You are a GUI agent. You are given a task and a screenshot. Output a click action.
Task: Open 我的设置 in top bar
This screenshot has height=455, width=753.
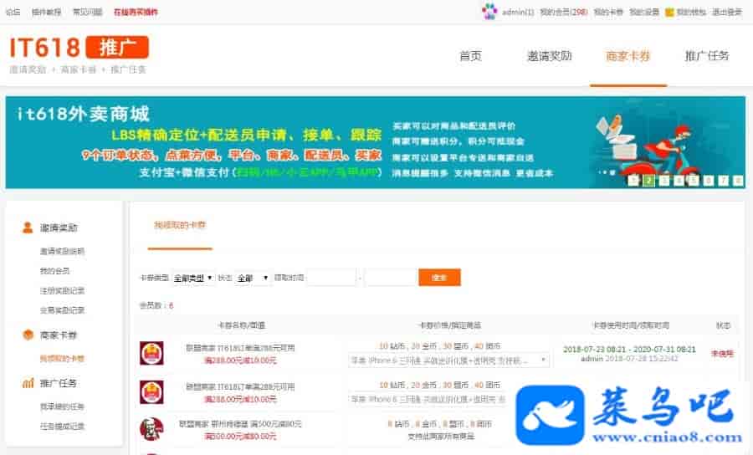(644, 12)
